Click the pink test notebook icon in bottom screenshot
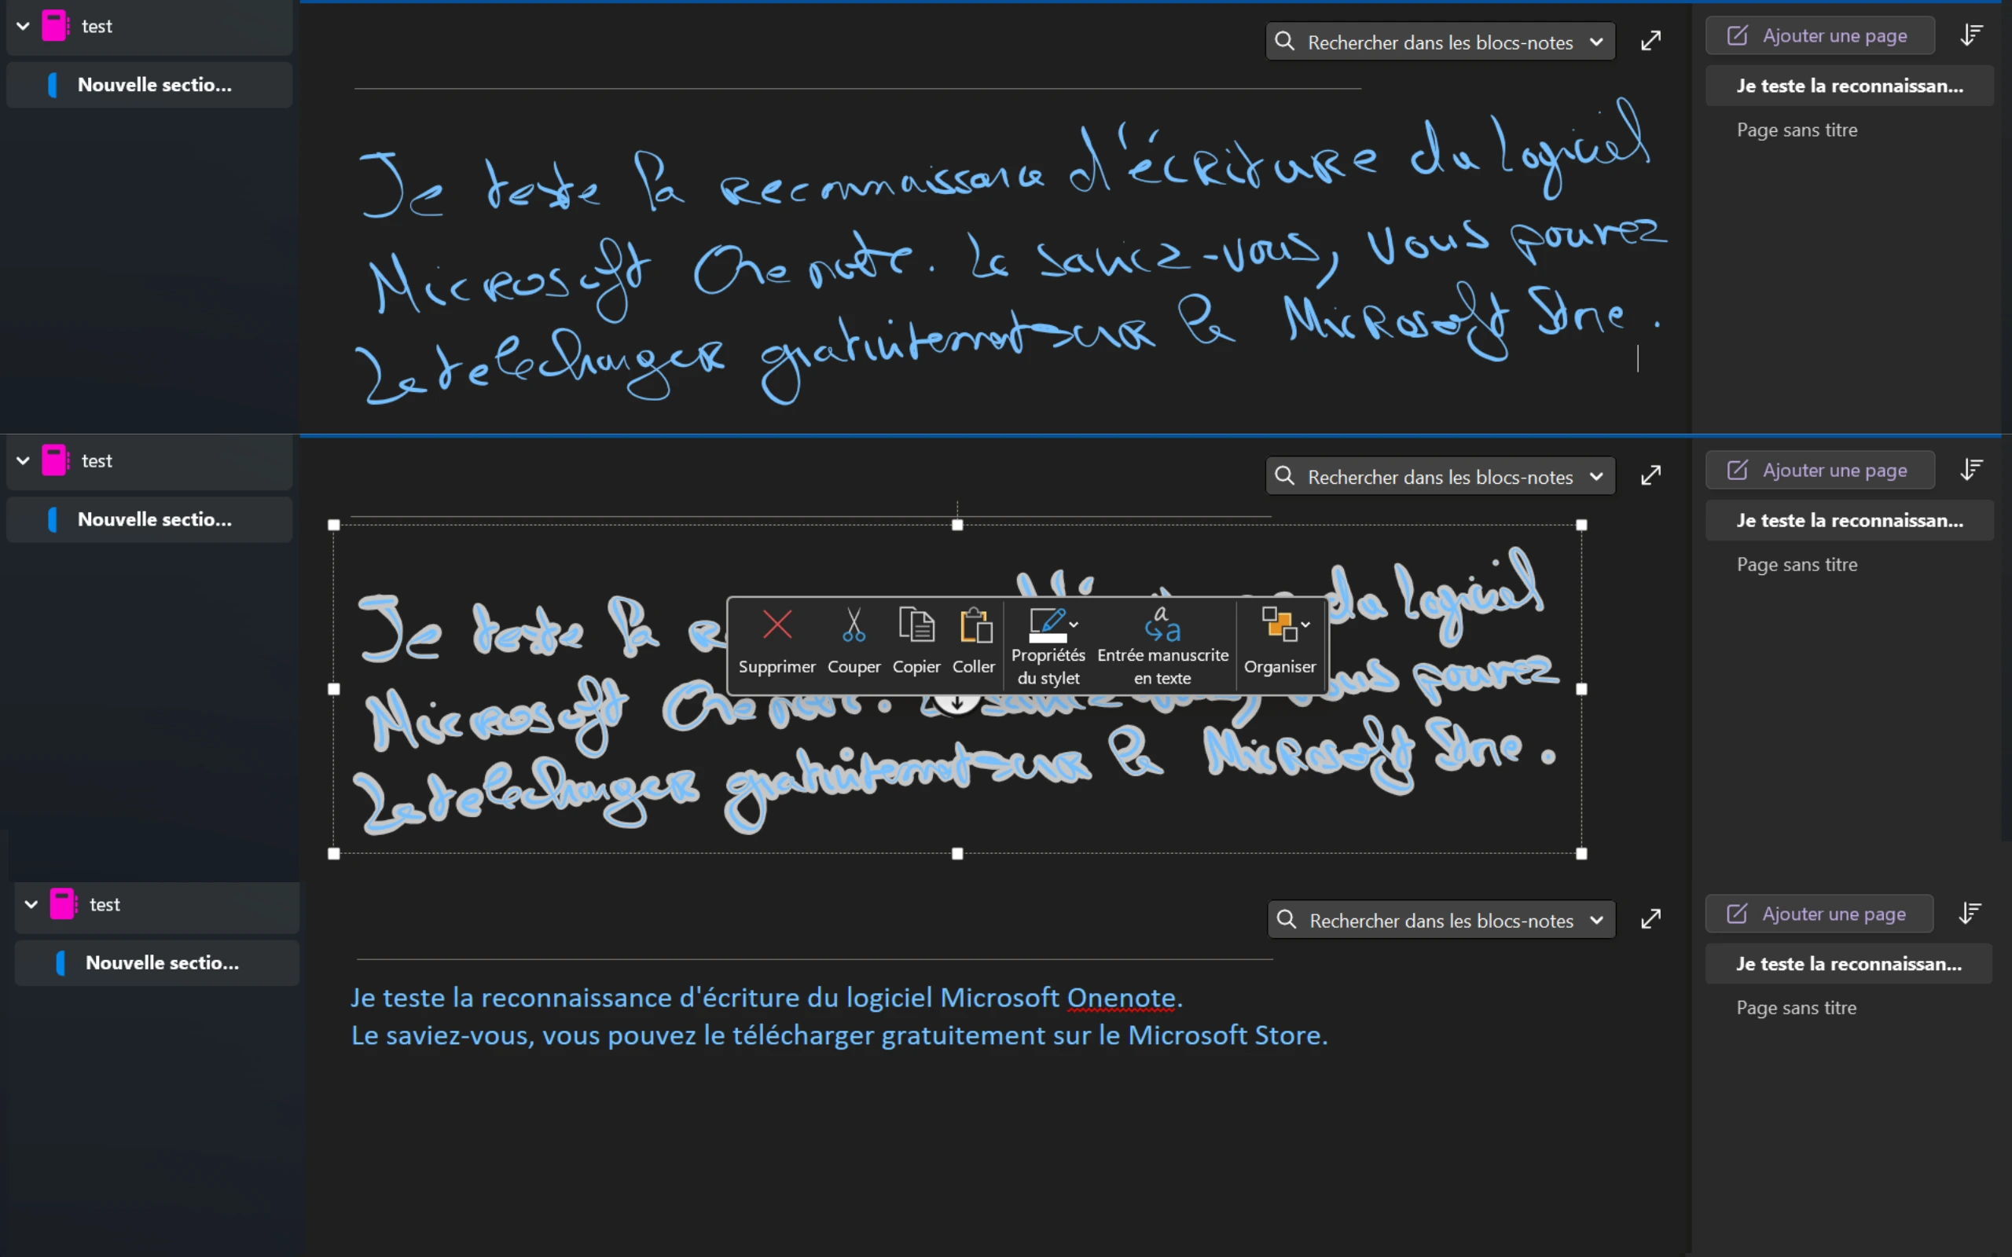 point(64,903)
